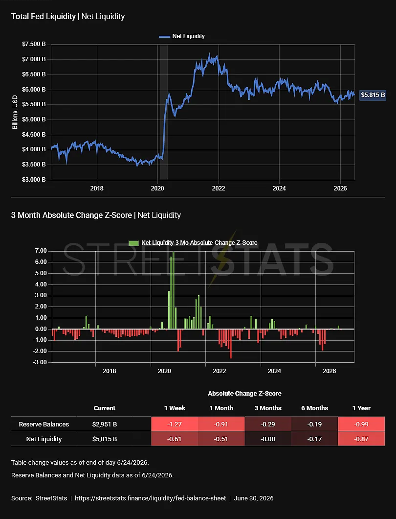Image resolution: width=396 pixels, height=519 pixels.
Task: Select the 6 Months column header
Action: click(x=314, y=408)
